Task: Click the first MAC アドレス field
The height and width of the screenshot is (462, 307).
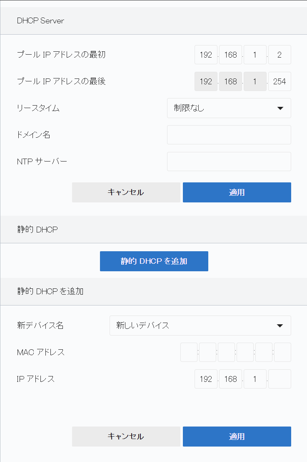Action: pos(189,352)
